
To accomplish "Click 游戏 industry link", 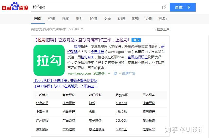I will pos(92,103).
